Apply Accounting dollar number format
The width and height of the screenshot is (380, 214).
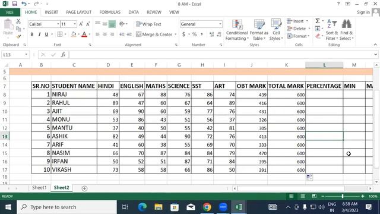tap(183, 34)
